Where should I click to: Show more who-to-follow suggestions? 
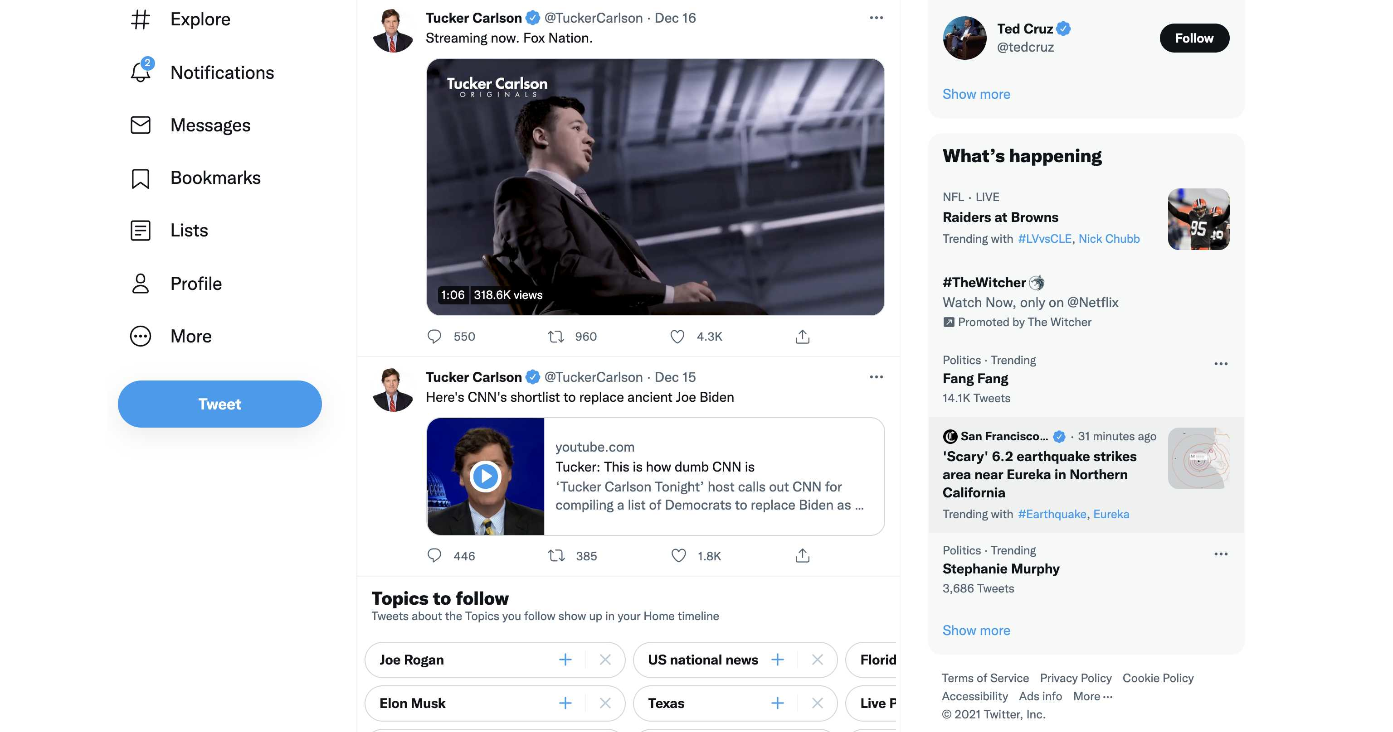point(976,94)
